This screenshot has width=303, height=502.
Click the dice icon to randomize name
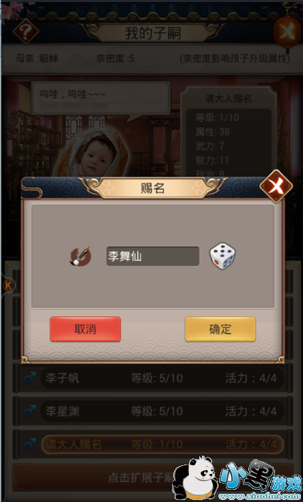coord(222,256)
